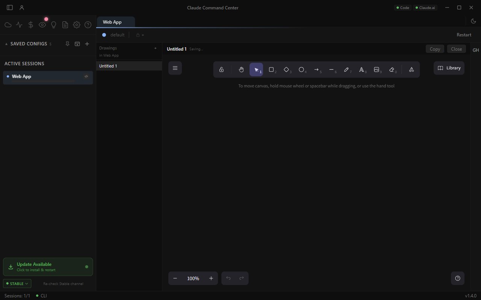Image resolution: width=481 pixels, height=300 pixels.
Task: Select the Web App active session
Action: (48, 78)
